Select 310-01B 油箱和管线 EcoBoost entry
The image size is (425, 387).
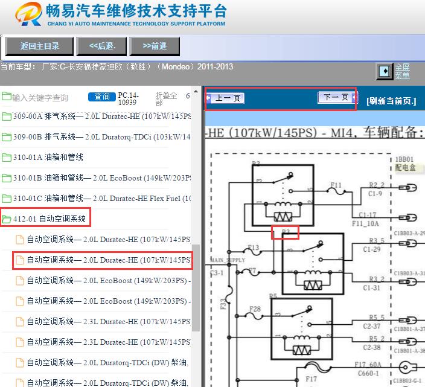click(x=102, y=178)
